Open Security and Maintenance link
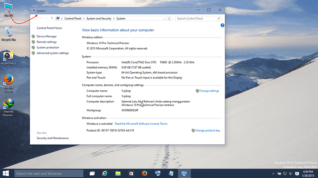 (x=53, y=138)
